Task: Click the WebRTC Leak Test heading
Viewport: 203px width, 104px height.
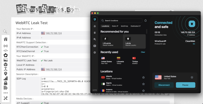Action: (32, 23)
